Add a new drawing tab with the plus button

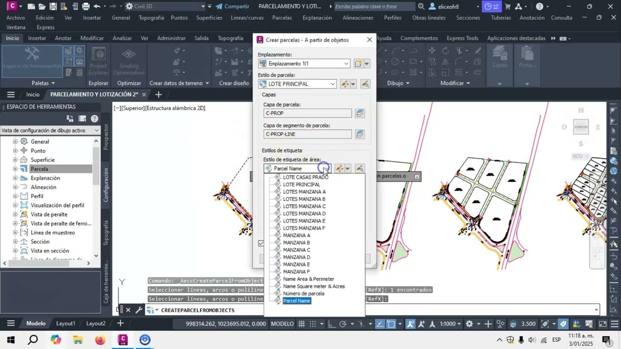coord(158,95)
